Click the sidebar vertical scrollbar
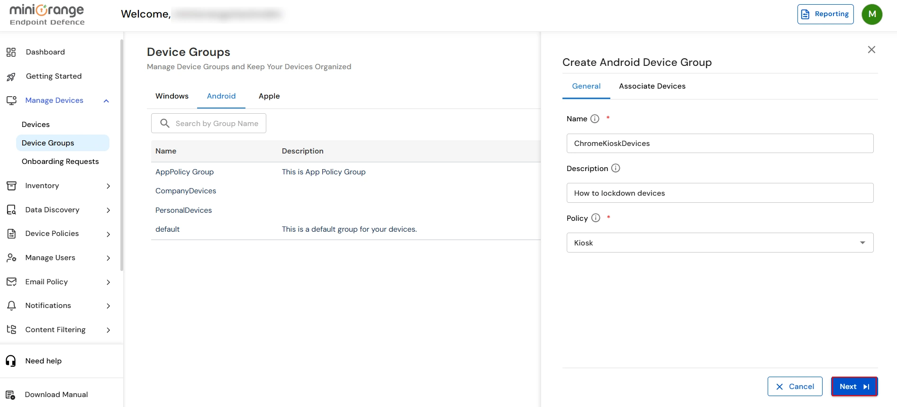897x407 pixels. pos(122,155)
